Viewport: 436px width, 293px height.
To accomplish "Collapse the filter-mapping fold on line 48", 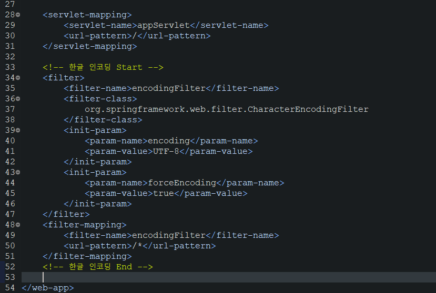I will click(18, 225).
